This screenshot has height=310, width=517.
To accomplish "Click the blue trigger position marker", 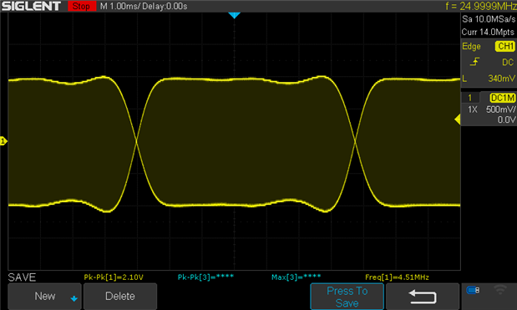I will (x=234, y=15).
